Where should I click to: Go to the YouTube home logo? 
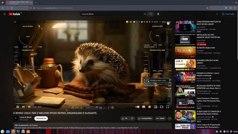(15, 14)
